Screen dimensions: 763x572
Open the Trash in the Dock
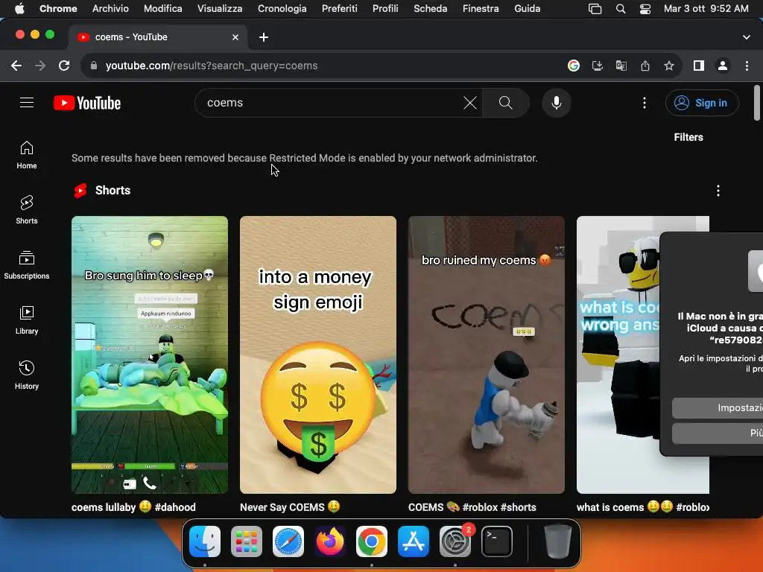click(557, 541)
